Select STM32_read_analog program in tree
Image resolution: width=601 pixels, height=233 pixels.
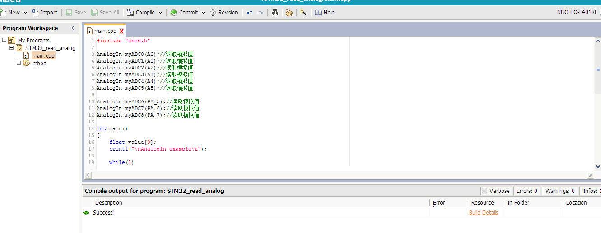pos(50,48)
